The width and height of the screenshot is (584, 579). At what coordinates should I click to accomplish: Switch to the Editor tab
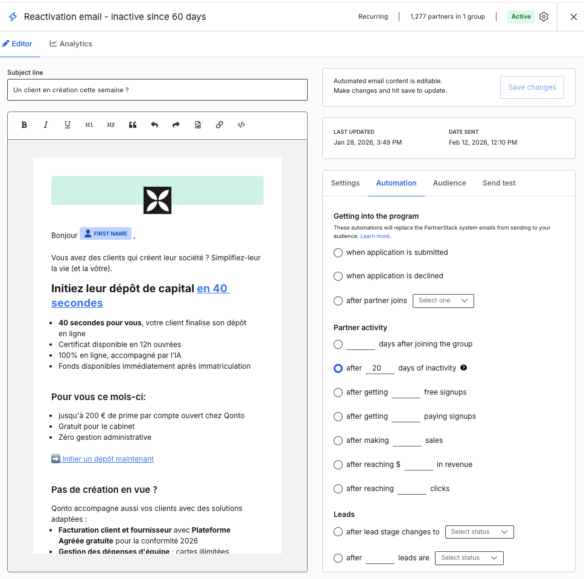point(17,44)
